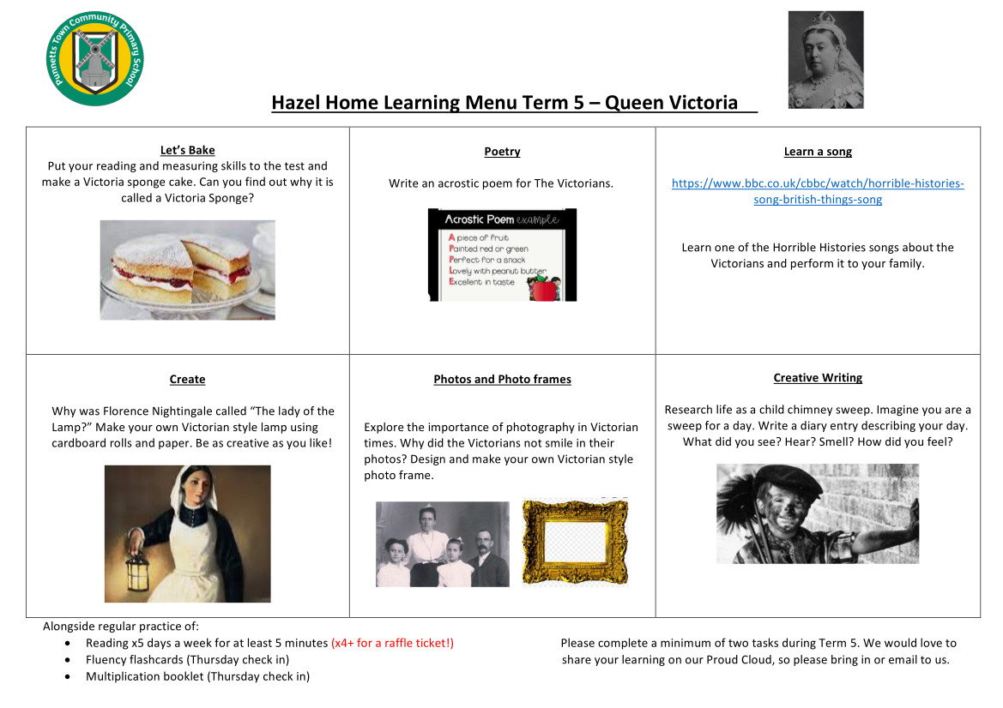Click the red text '(x4+ for a raffle ticket!)'

(392, 643)
